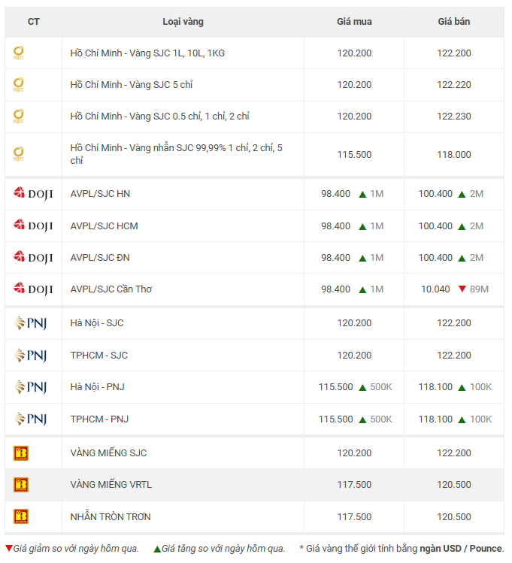Screen dimensions: 512x563
Task: Click the CT column header
Action: [x=33, y=22]
